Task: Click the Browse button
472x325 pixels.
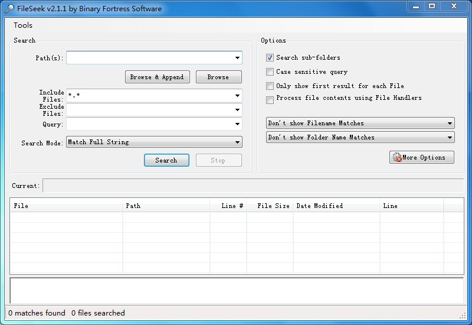Action: (x=218, y=77)
